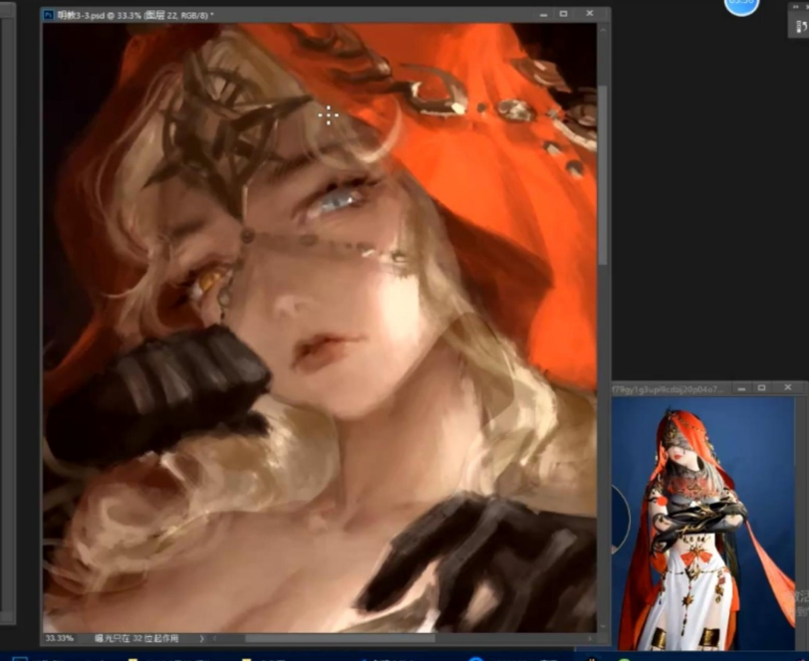809x661 pixels.
Task: Maximize the reference image window
Action: (x=761, y=387)
